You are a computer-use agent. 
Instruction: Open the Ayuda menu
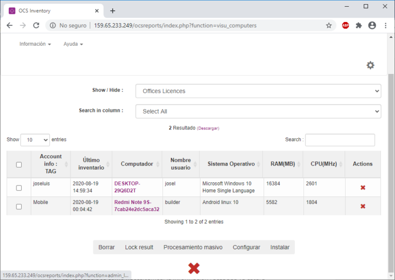(x=73, y=44)
